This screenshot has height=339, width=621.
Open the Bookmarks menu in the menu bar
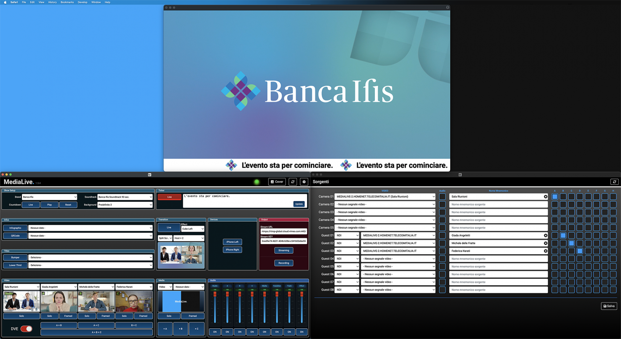[x=67, y=2]
